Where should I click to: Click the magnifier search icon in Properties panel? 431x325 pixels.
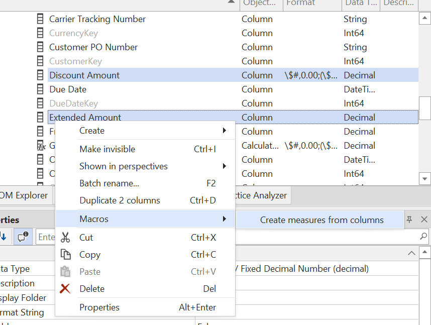(x=424, y=237)
